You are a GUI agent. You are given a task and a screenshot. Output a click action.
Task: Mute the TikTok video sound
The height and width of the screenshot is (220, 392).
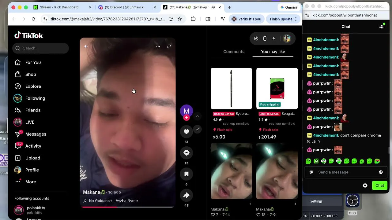pos(86,46)
